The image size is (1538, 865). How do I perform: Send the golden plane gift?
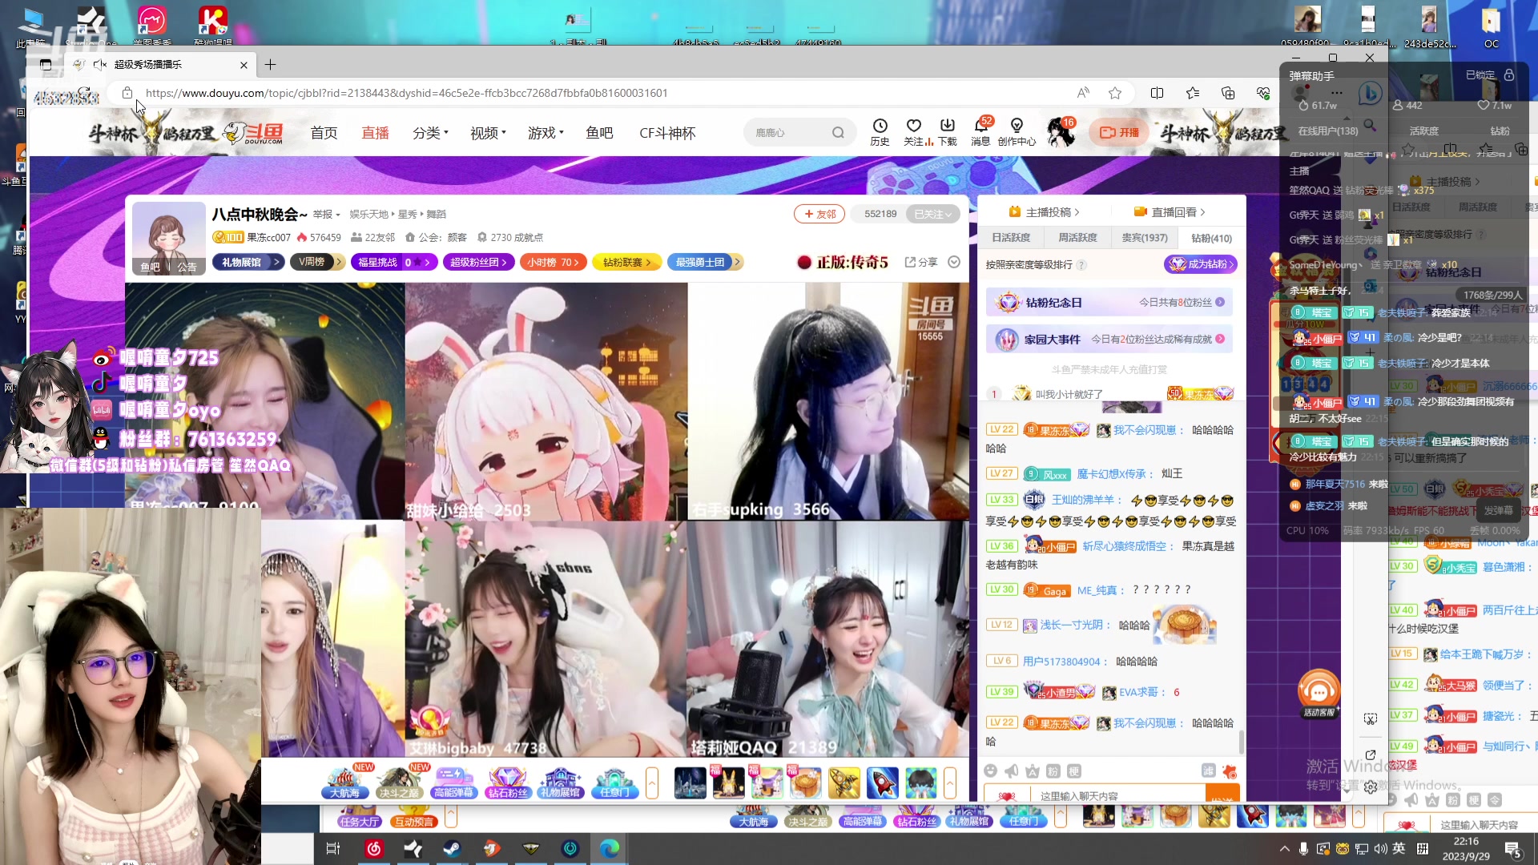click(844, 783)
